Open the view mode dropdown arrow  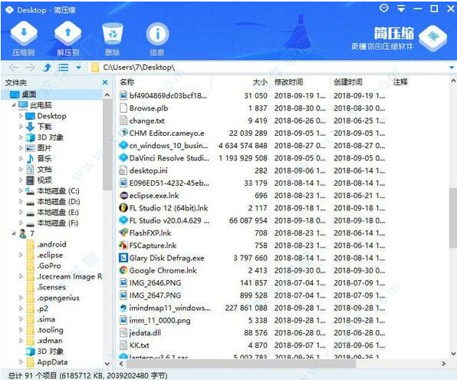click(78, 68)
